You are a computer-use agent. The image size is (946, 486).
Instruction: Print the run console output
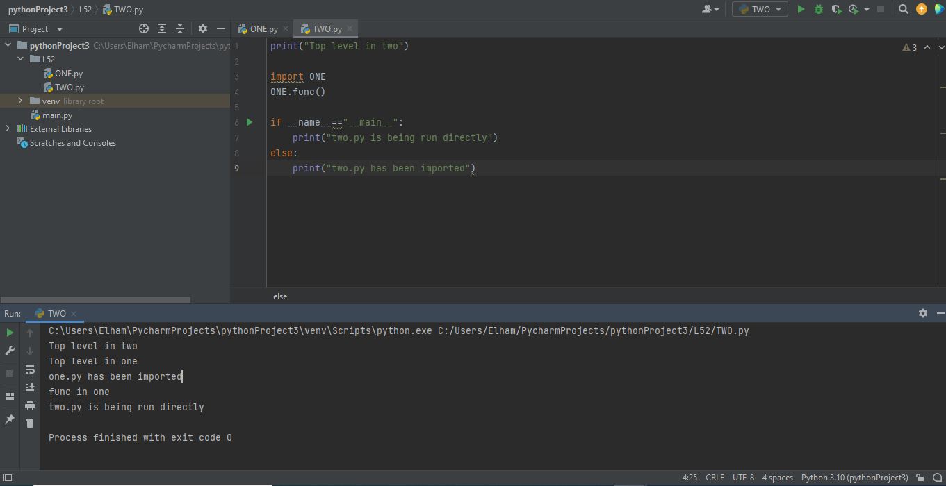30,405
